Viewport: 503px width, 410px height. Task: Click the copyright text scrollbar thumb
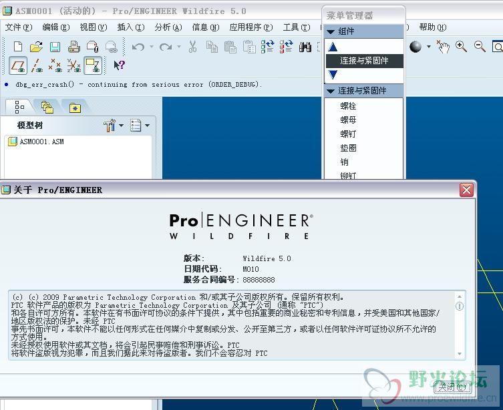click(460, 306)
